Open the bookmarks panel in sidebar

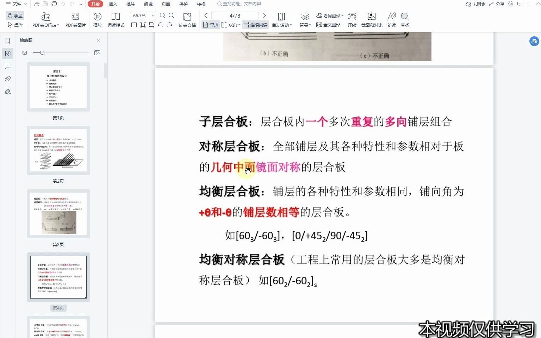[x=7, y=41]
